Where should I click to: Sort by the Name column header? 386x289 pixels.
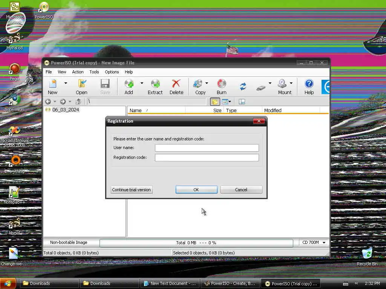coord(156,110)
